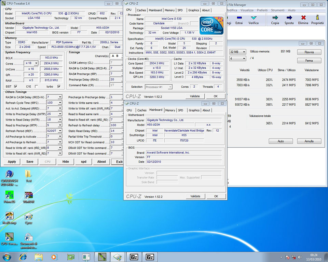
Task: Click the Intel Core i3 logo in CPU-Z
Action: click(211, 26)
